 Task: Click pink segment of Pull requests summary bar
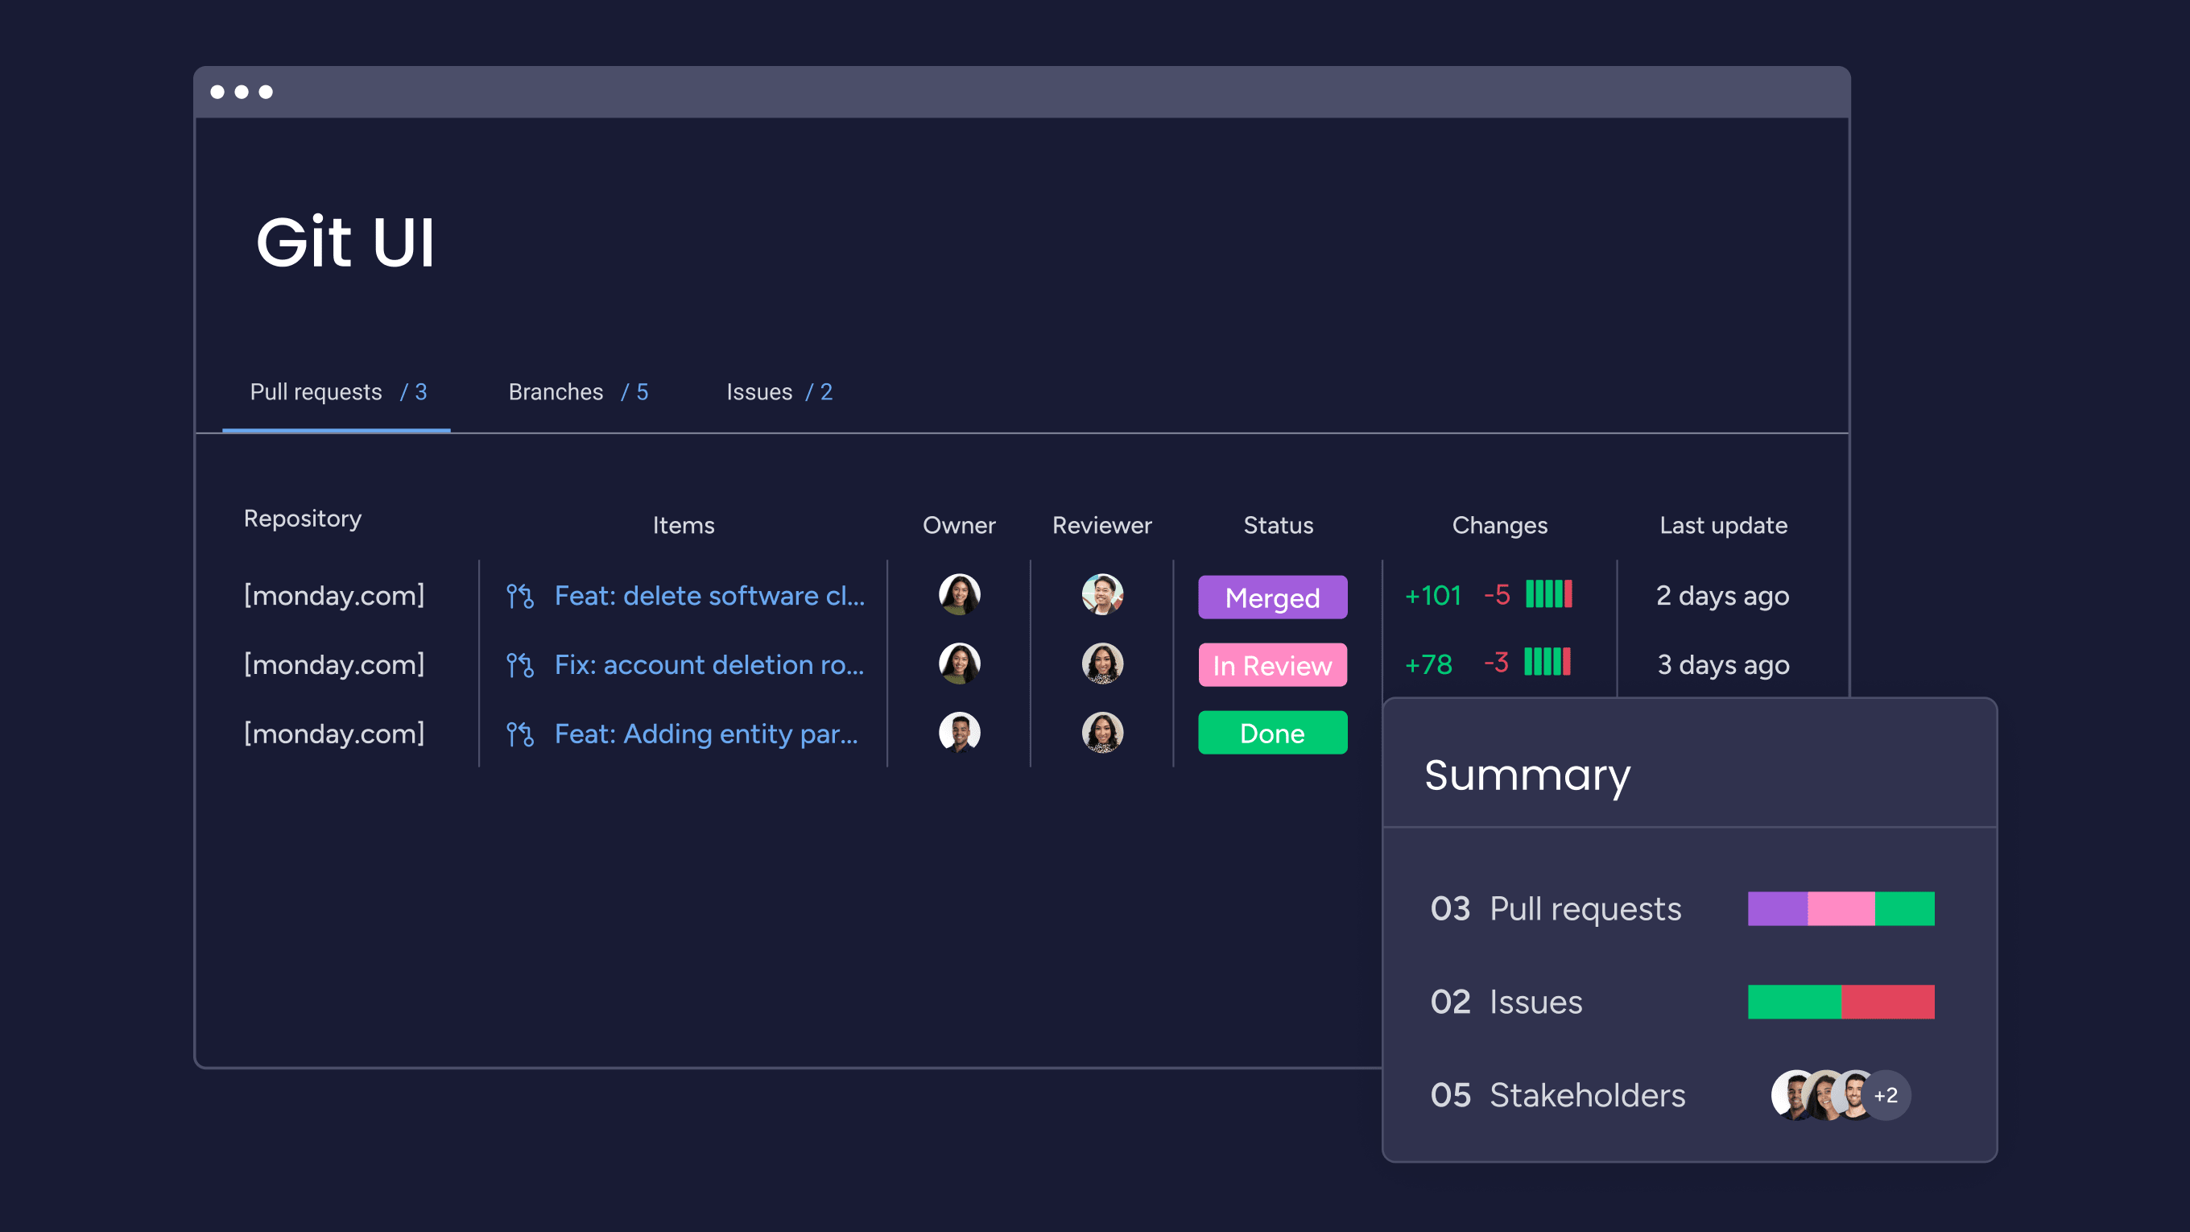tap(1841, 909)
